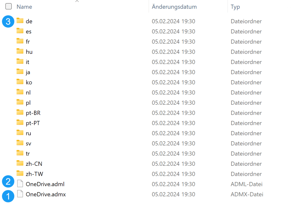
Task: Sort by Änderungsdatum column header
Action: [174, 7]
